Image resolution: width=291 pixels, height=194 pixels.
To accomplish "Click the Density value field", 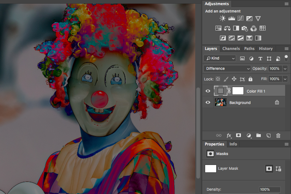I will pos(270,190).
